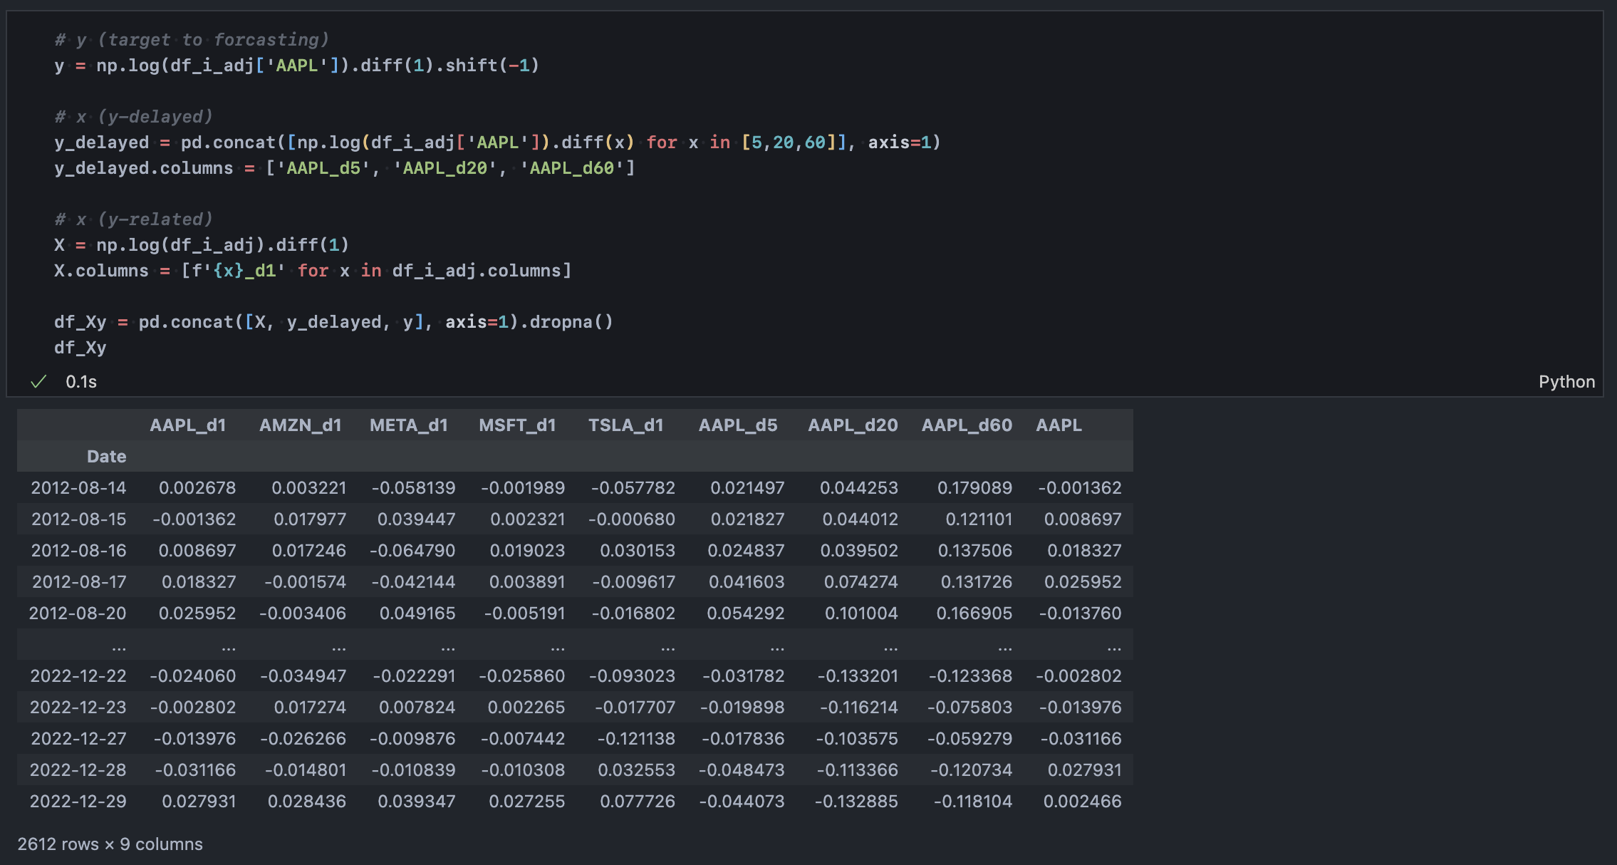The width and height of the screenshot is (1617, 865).
Task: Select the AAPL_d20 column header
Action: (x=853, y=425)
